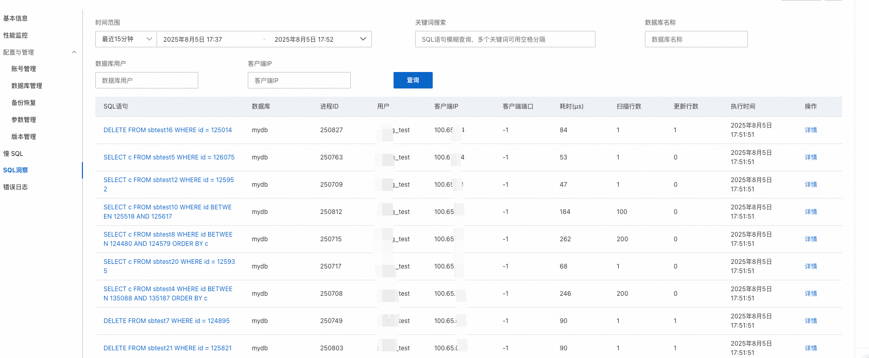
Task: Open 详情 for process 250715
Action: click(811, 239)
